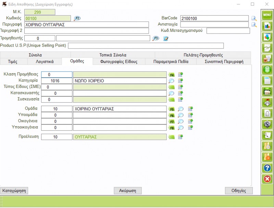274x208 pixels.
Task: Click the green calculator sidebar icon
Action: (x=267, y=70)
